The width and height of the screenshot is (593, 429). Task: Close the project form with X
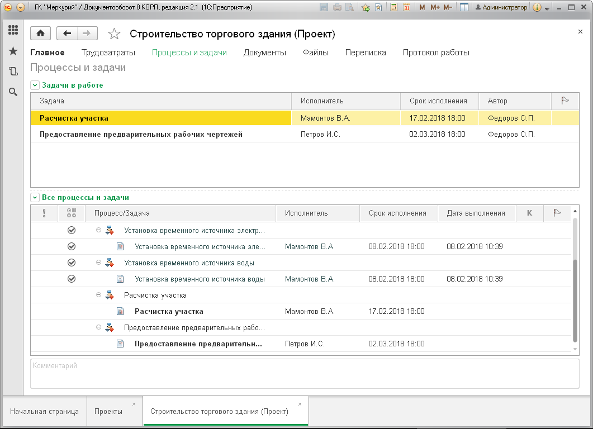pos(580,32)
